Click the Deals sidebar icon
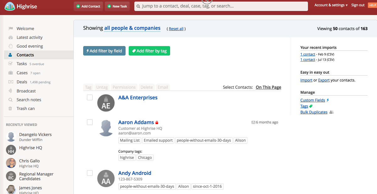This screenshot has width=377, height=194. [x=11, y=82]
